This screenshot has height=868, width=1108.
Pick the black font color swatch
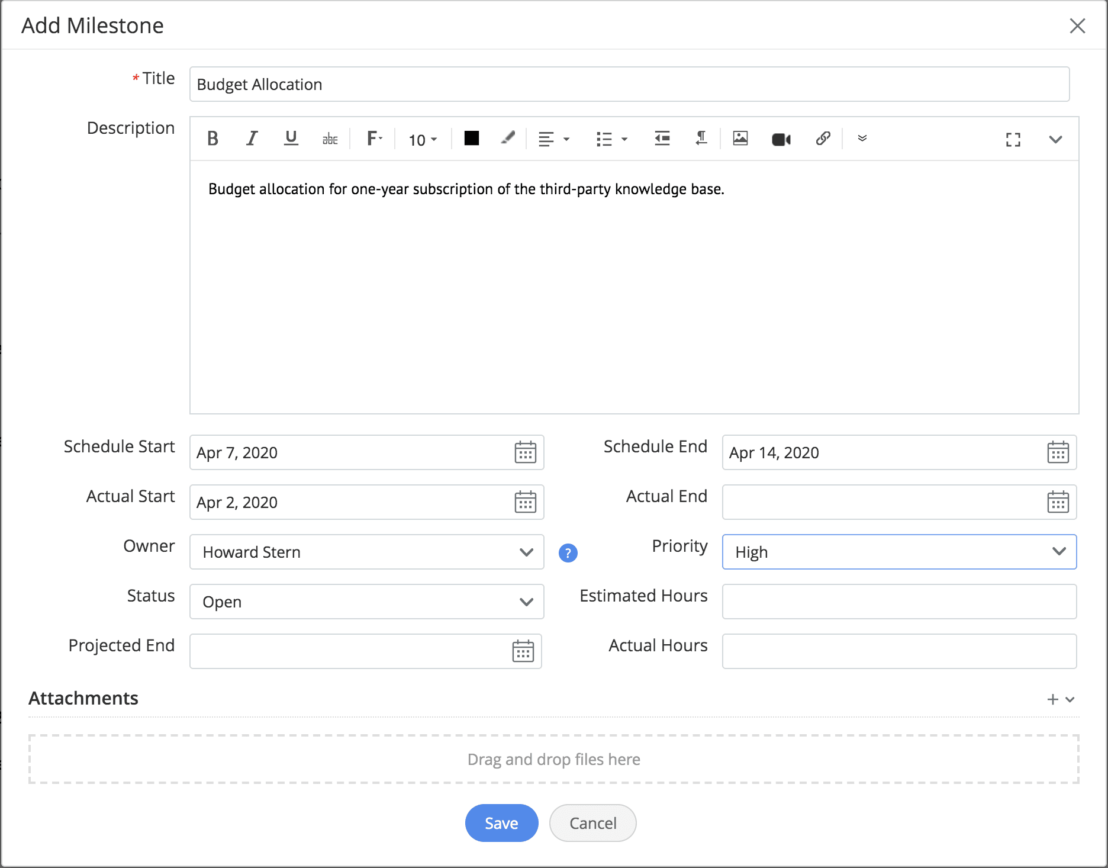coord(471,138)
